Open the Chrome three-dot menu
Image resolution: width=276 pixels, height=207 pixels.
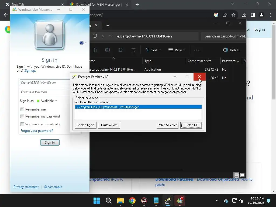tap(270, 15)
